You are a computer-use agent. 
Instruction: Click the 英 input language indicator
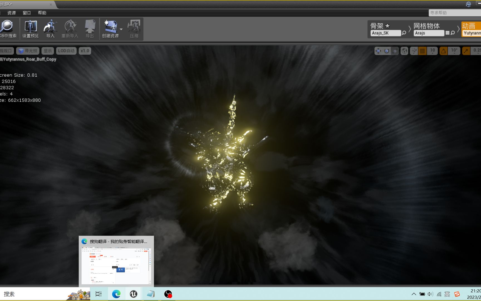point(447,294)
